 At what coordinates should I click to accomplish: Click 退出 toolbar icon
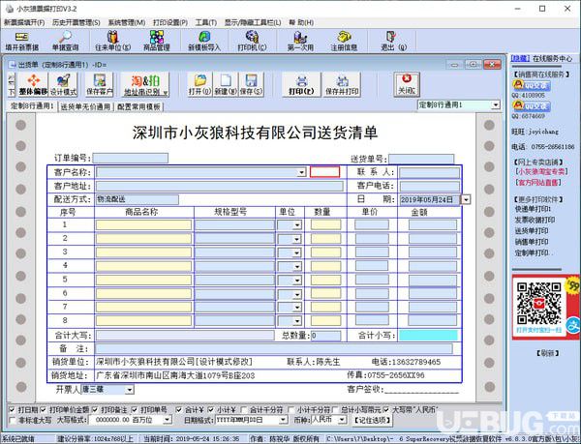(x=393, y=41)
